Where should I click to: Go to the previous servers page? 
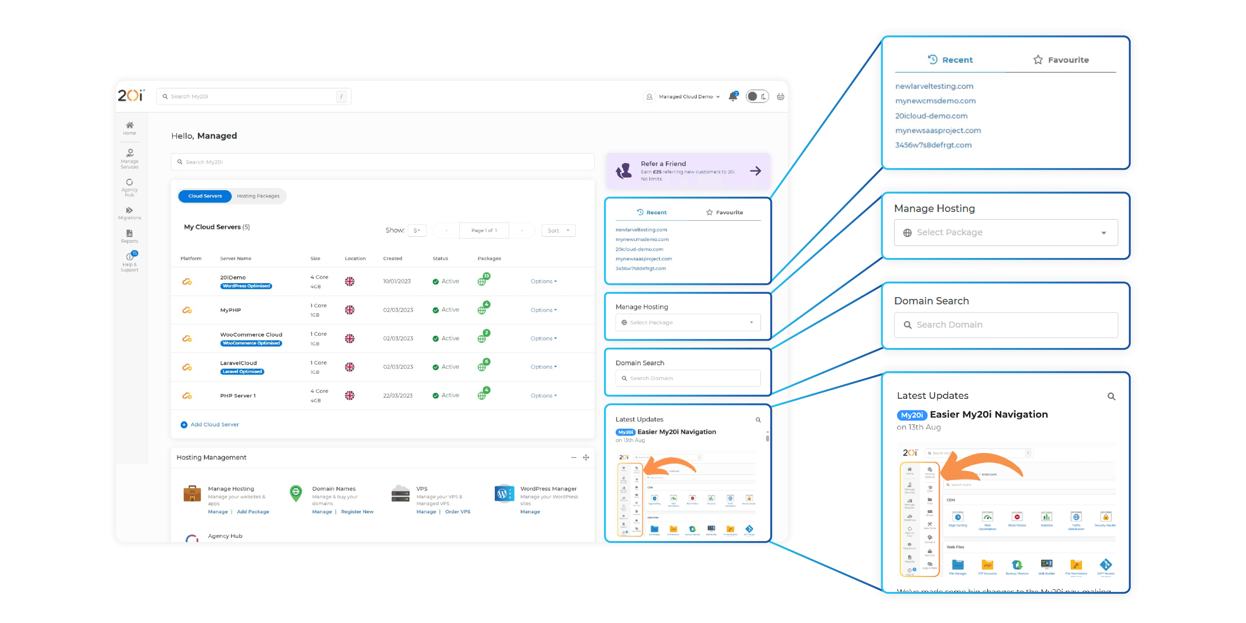[446, 231]
